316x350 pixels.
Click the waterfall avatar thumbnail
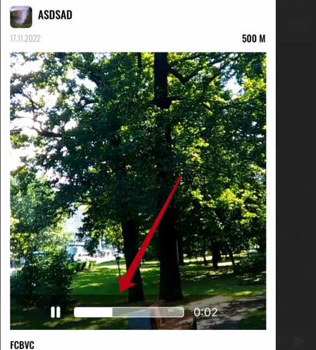click(21, 17)
